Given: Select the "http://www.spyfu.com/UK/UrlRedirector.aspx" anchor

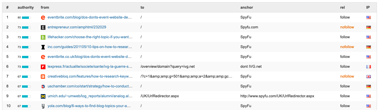Looking at the screenshot, I should coord(277,96).
